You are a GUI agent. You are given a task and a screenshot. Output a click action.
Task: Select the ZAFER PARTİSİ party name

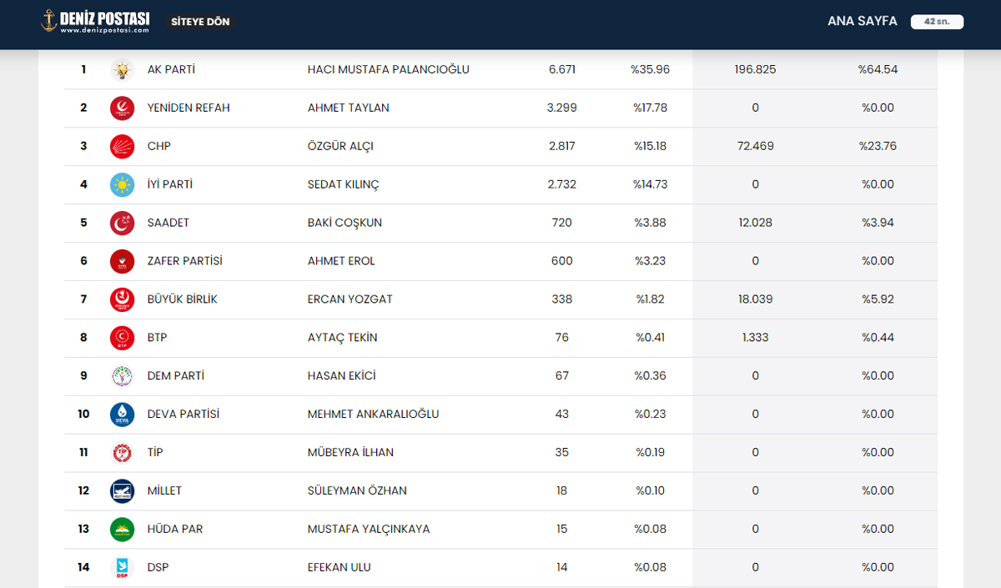pyautogui.click(x=185, y=261)
